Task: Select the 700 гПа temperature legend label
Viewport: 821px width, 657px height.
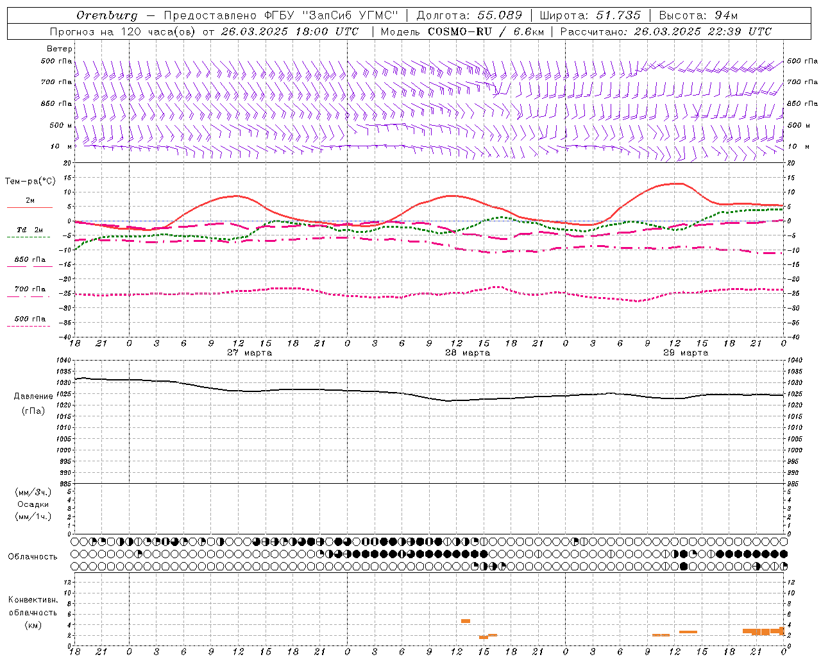Action: 30,289
